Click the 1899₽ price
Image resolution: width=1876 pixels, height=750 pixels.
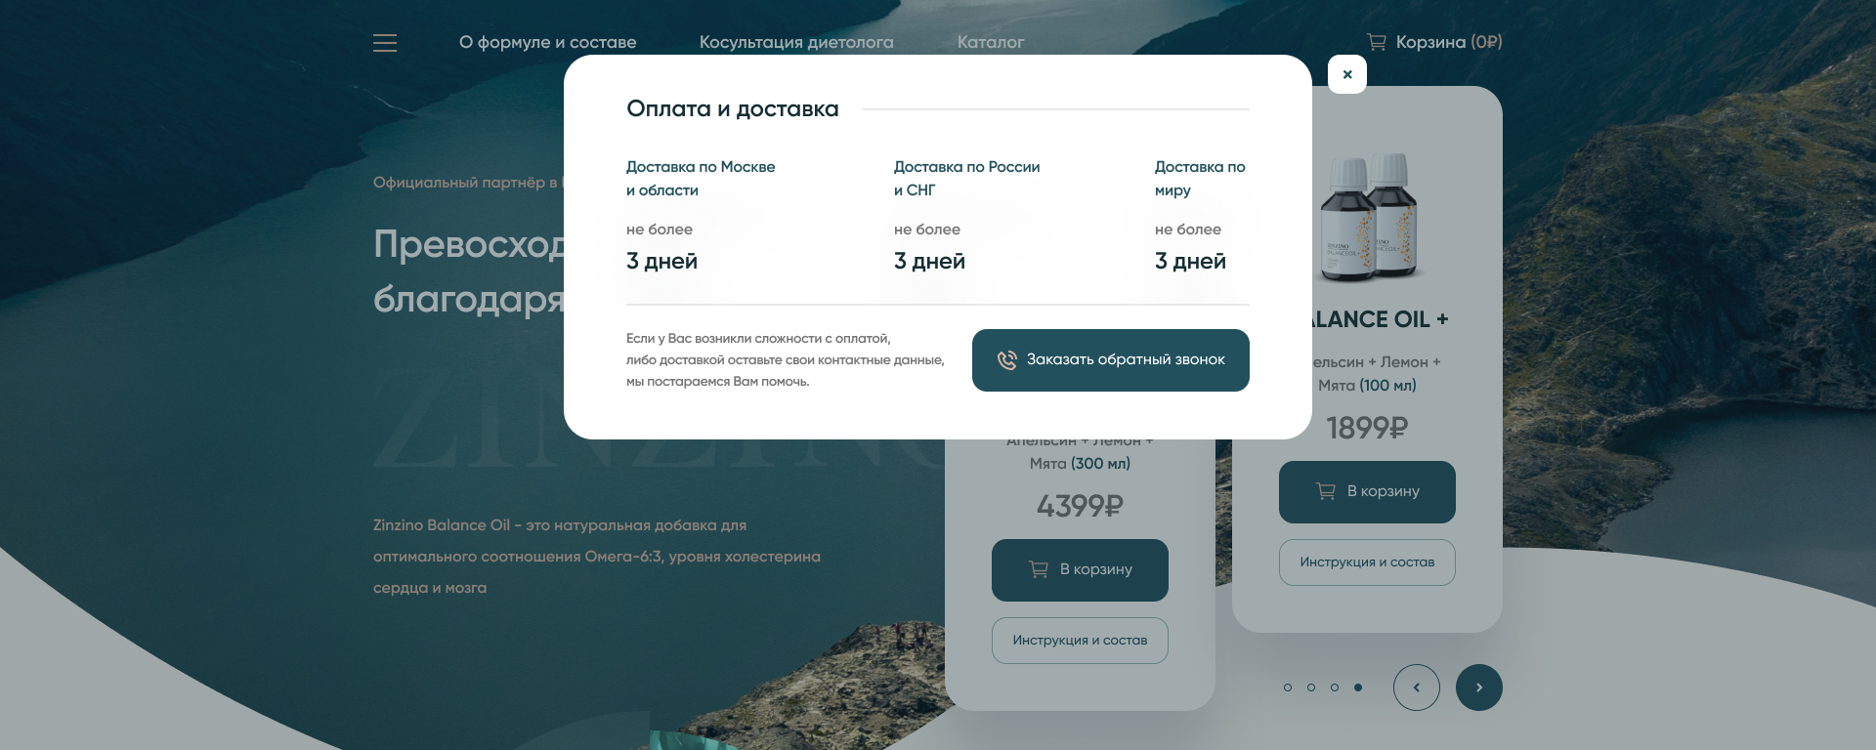(x=1367, y=428)
